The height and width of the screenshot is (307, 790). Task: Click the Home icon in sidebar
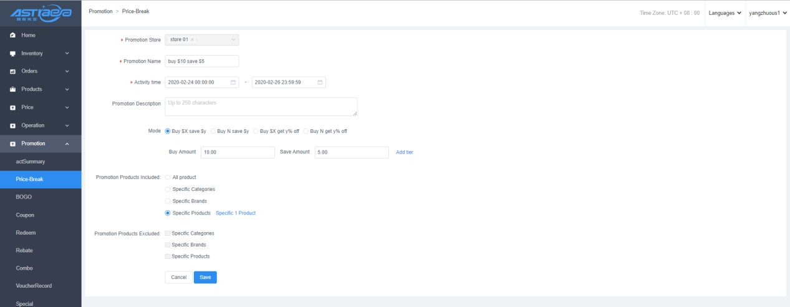pos(12,35)
